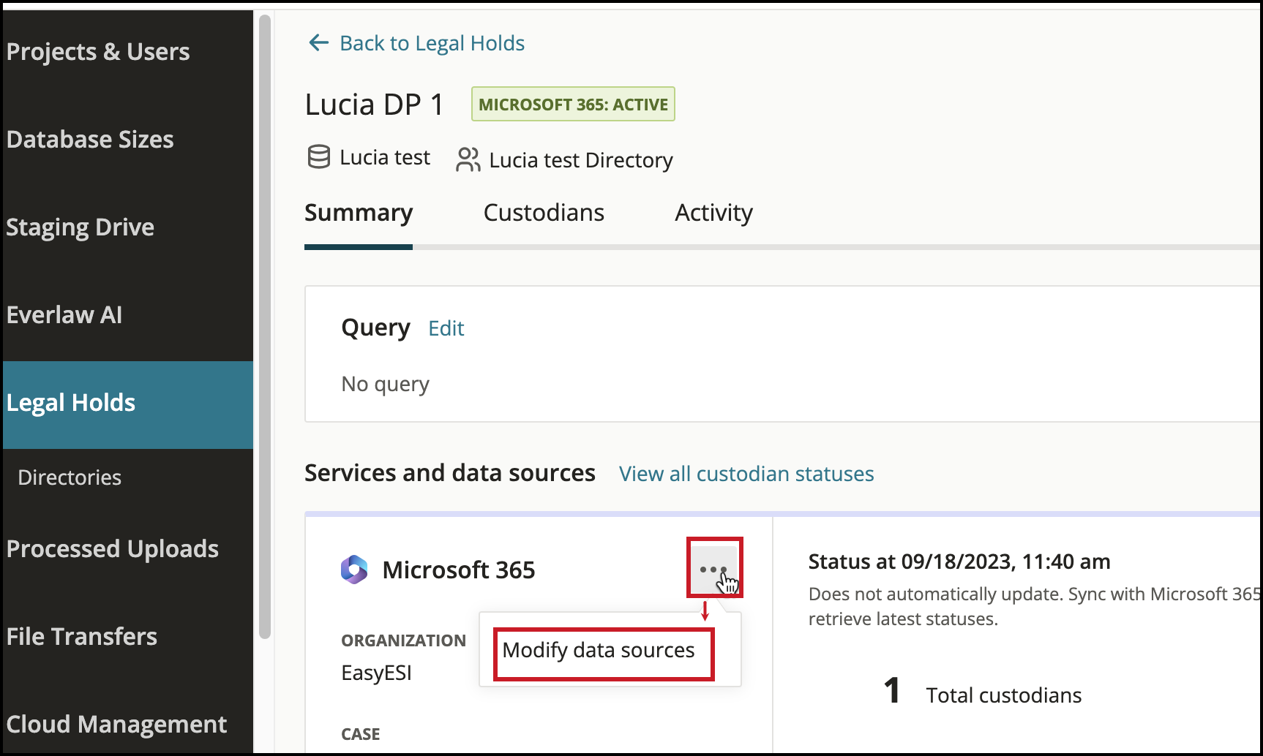Viewport: 1263px width, 756px height.
Task: Open Processed Uploads in sidebar
Action: [128, 549]
